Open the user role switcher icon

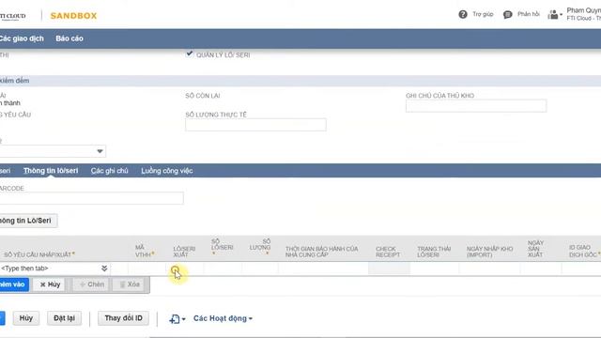(555, 15)
